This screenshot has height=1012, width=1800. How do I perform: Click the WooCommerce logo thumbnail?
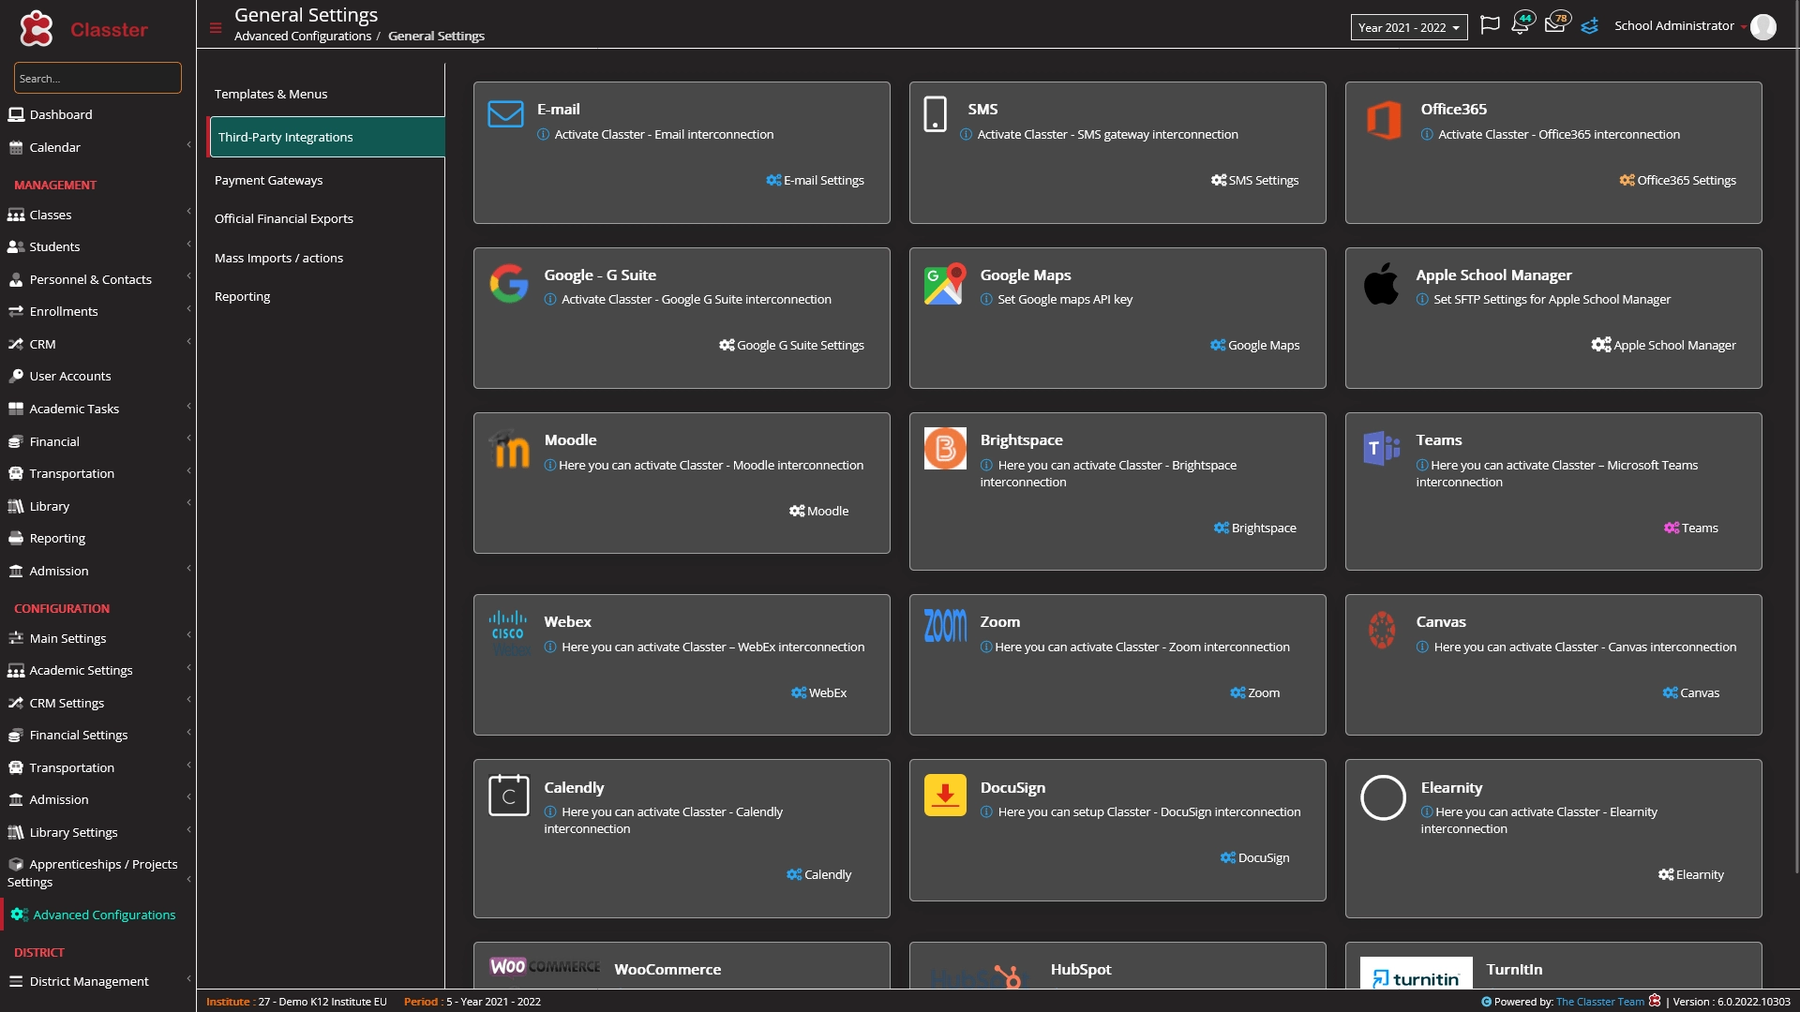[545, 966]
